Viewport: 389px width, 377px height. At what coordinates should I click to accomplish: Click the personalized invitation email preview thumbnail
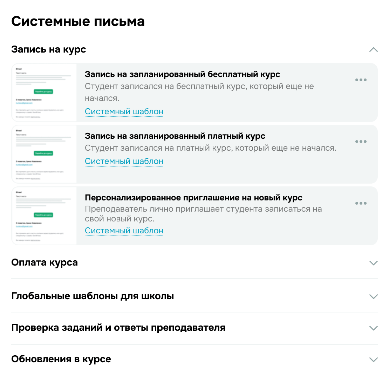(x=44, y=216)
